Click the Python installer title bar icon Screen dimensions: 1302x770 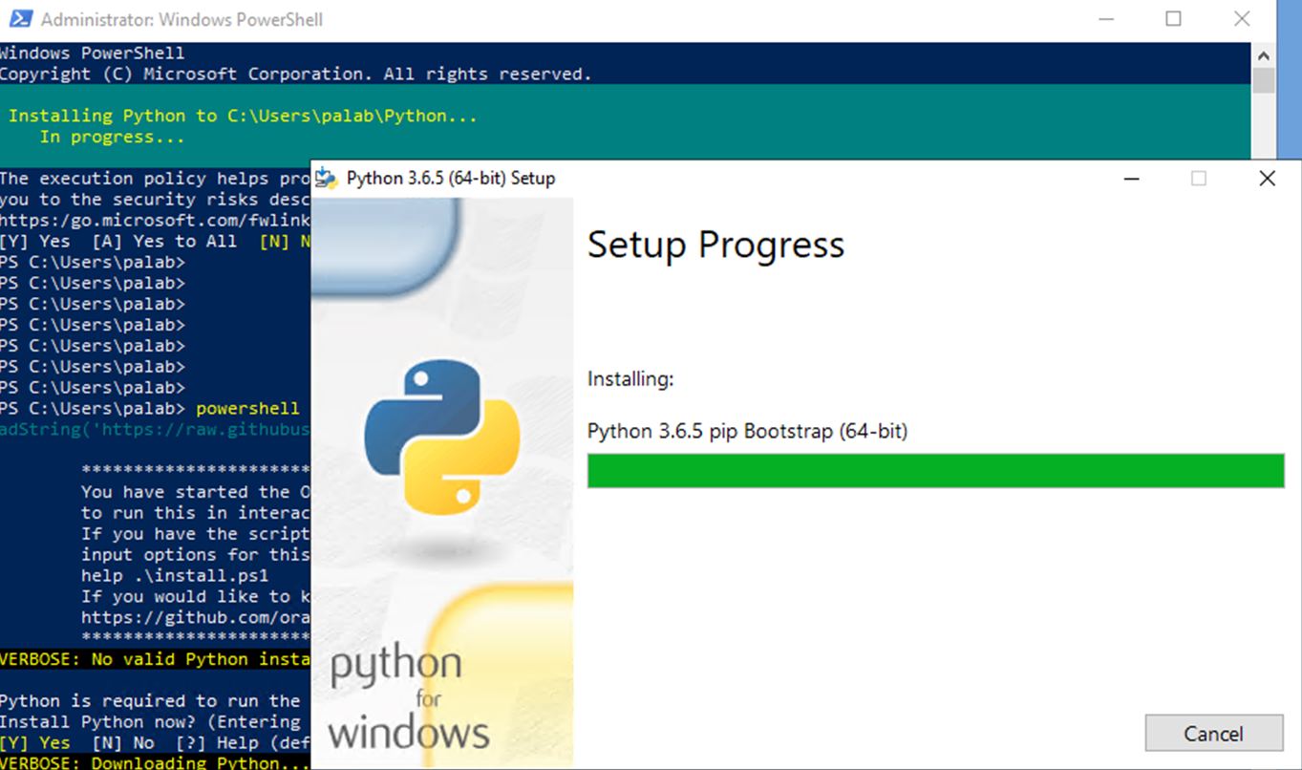327,178
